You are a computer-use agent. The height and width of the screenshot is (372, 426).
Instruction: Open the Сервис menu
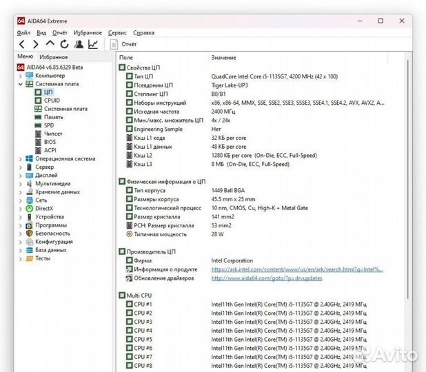click(x=117, y=32)
